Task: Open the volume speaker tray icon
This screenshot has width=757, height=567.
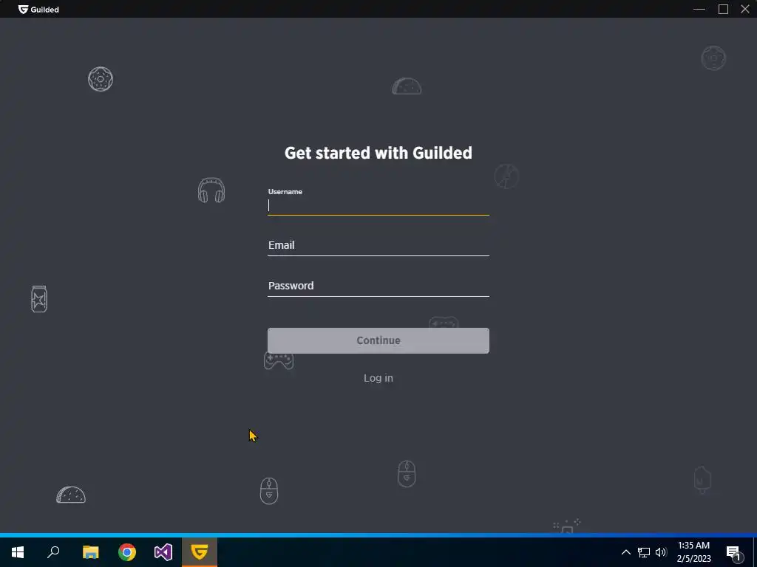Action: click(x=661, y=552)
